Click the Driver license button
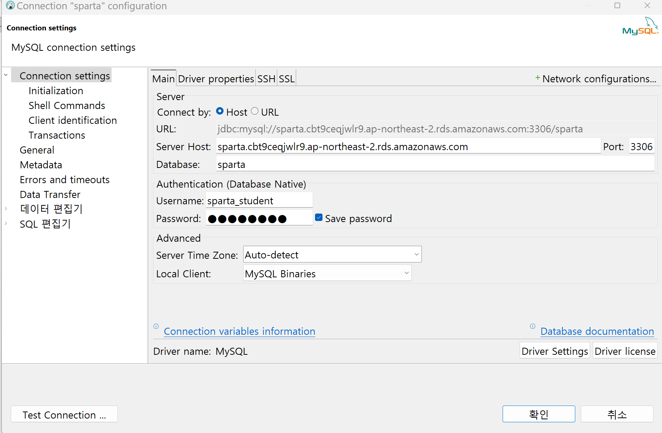Screen dimensions: 662x433 pyautogui.click(x=625, y=351)
